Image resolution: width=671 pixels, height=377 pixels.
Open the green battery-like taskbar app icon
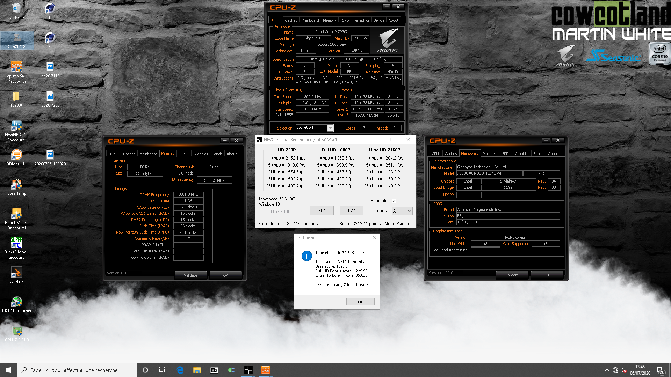pyautogui.click(x=231, y=370)
